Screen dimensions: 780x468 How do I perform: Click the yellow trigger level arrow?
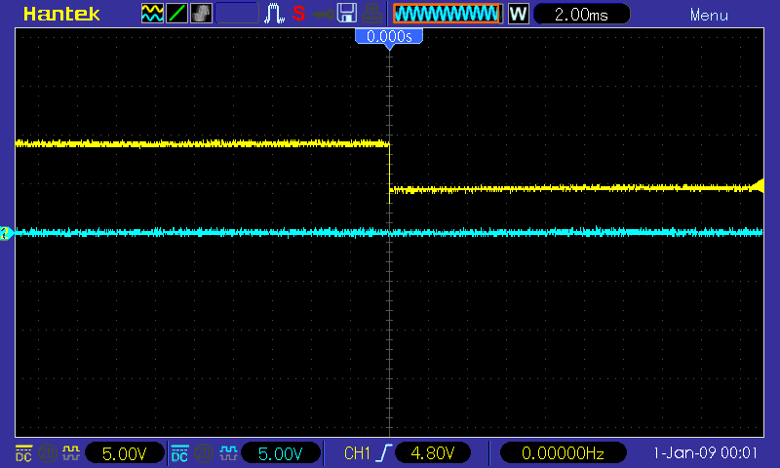tap(758, 186)
